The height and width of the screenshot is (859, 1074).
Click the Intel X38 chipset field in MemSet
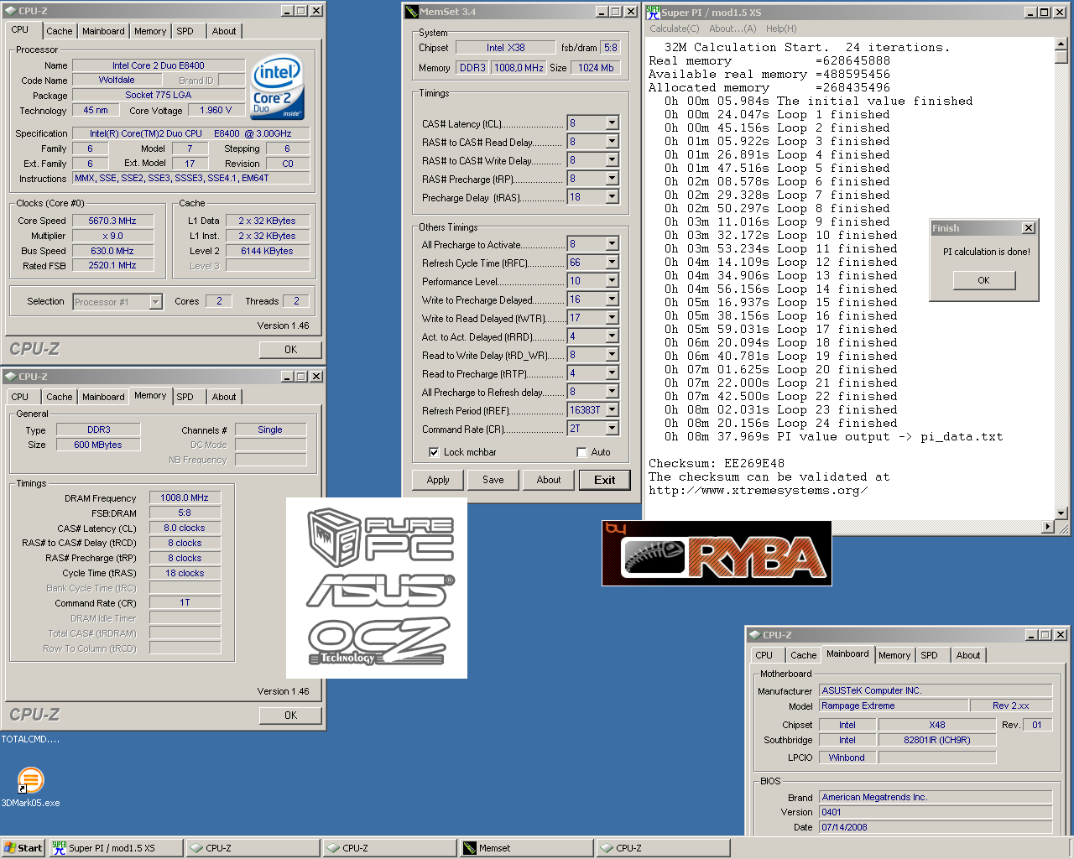[x=506, y=48]
